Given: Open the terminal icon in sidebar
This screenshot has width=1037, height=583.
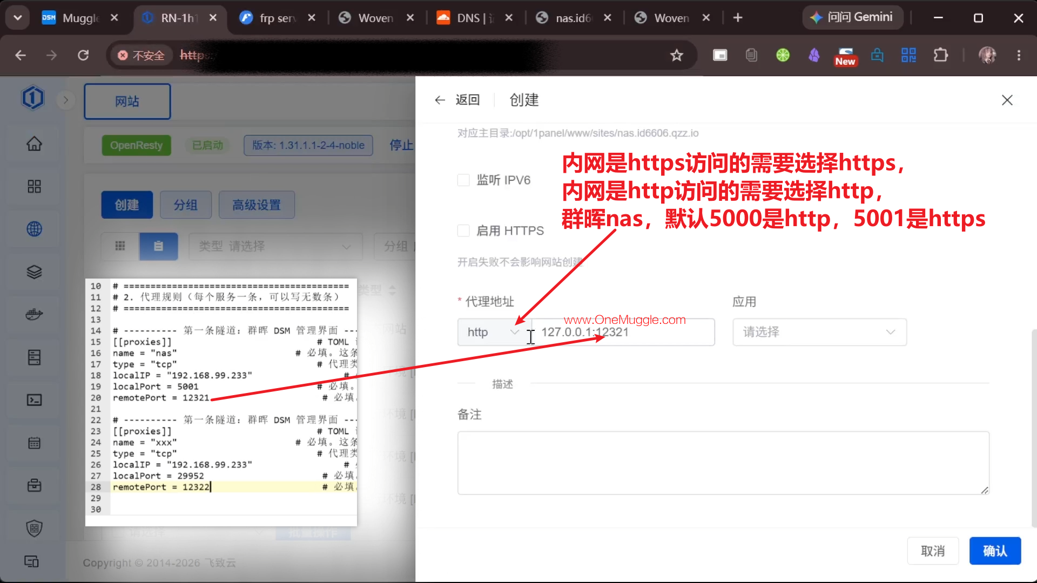Looking at the screenshot, I should 34,400.
